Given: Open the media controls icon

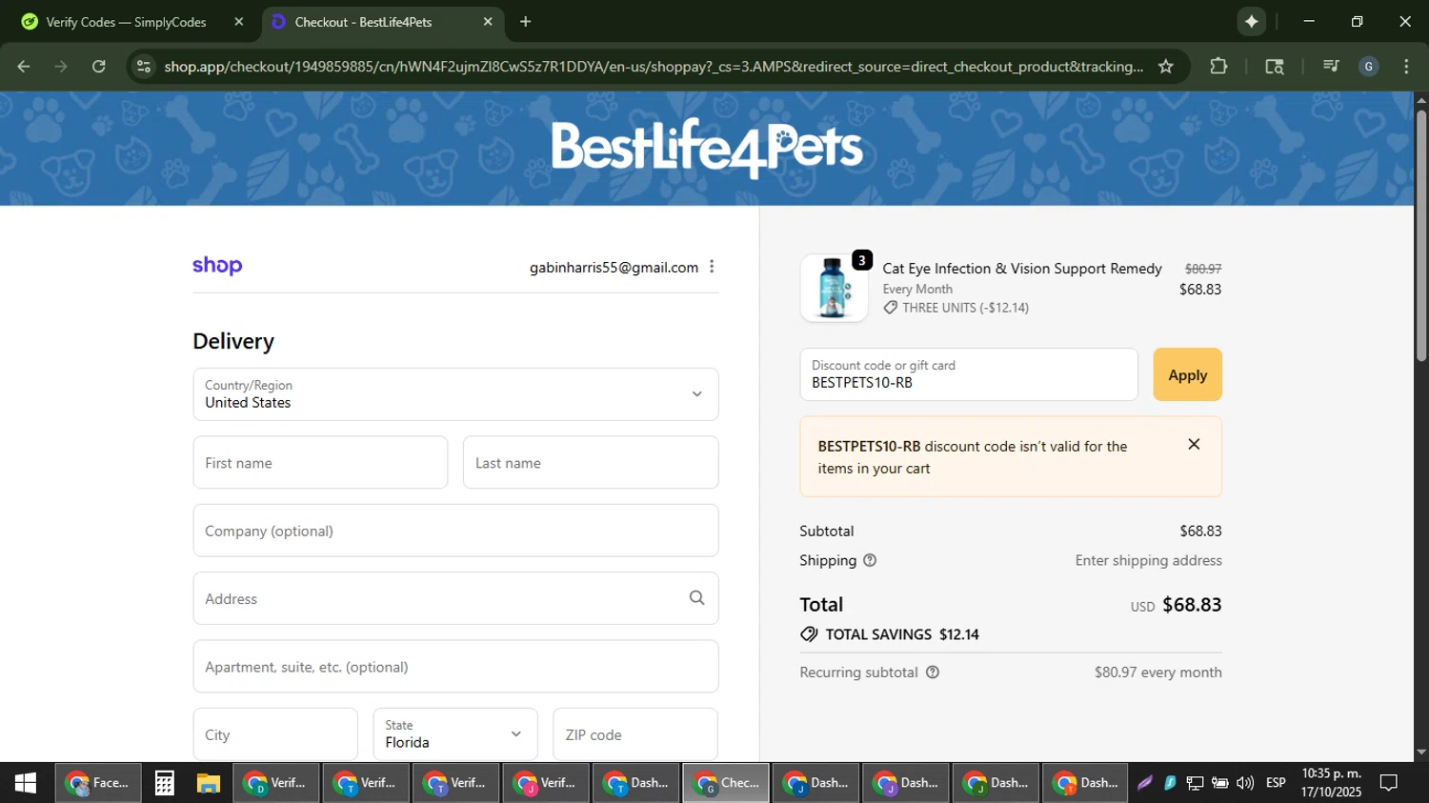Looking at the screenshot, I should 1331,67.
